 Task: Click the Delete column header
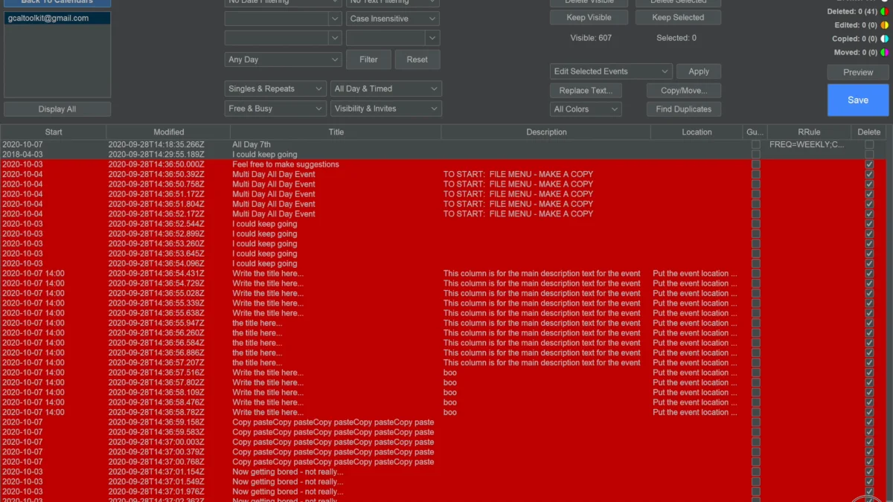868,132
